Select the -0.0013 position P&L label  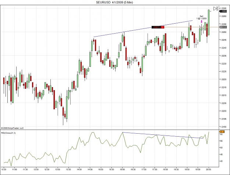156,27
